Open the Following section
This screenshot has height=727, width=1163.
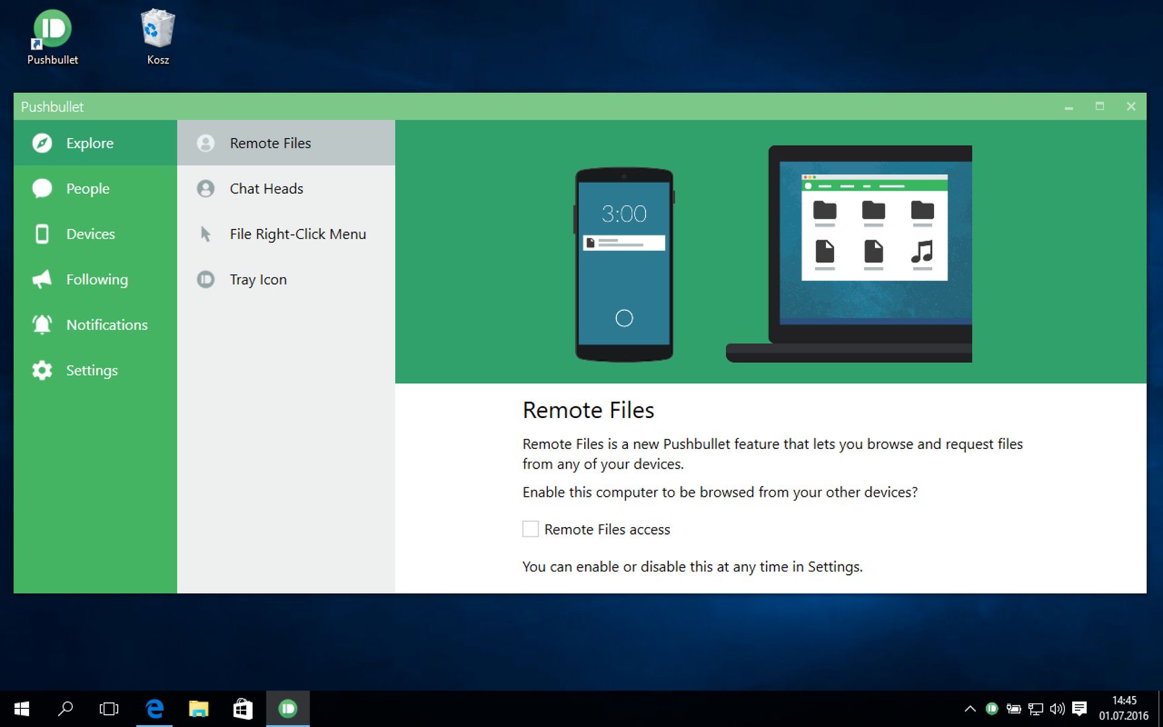pos(95,279)
